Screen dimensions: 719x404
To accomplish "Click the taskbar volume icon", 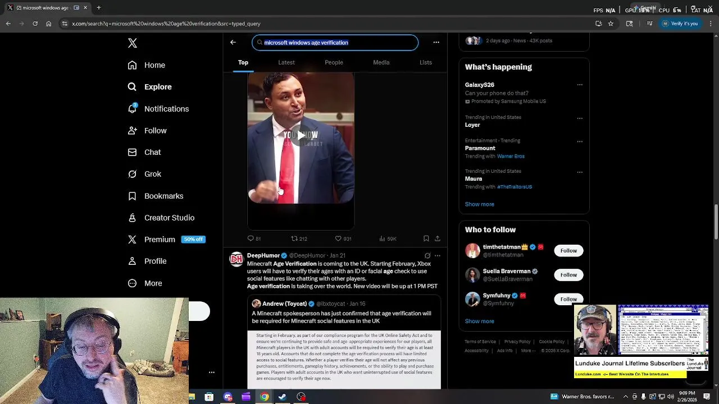I will (x=671, y=397).
